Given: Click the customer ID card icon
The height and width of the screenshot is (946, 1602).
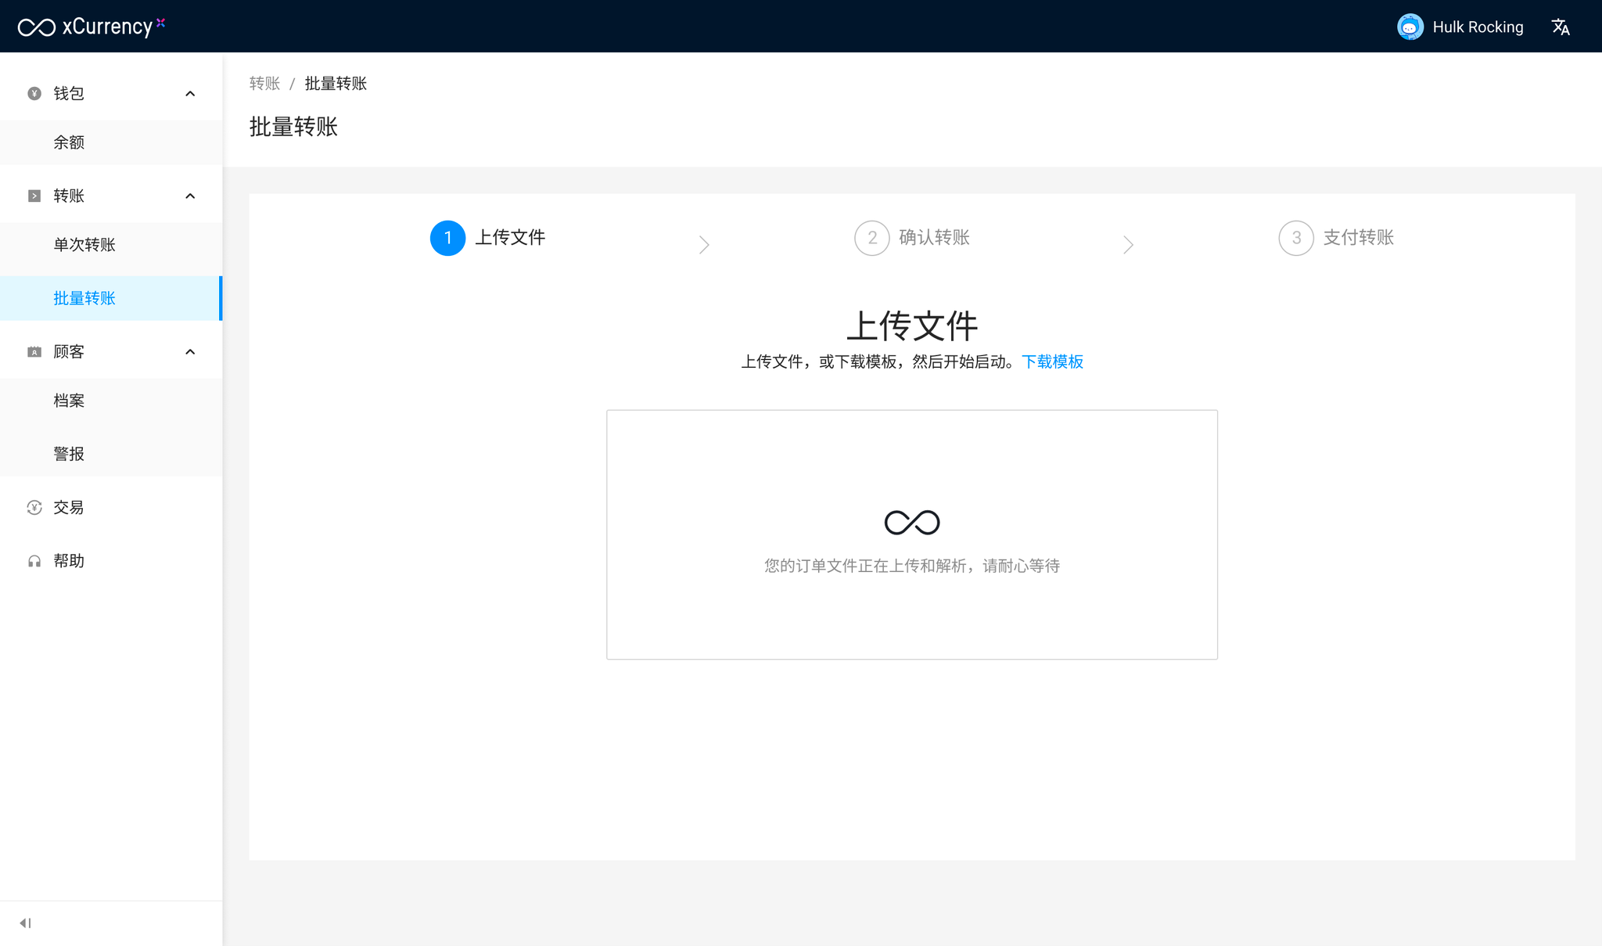Looking at the screenshot, I should pos(34,352).
